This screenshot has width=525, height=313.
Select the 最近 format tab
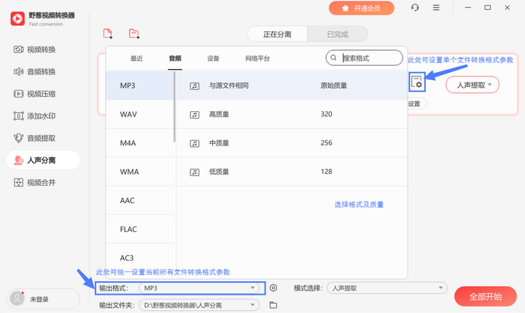[136, 58]
